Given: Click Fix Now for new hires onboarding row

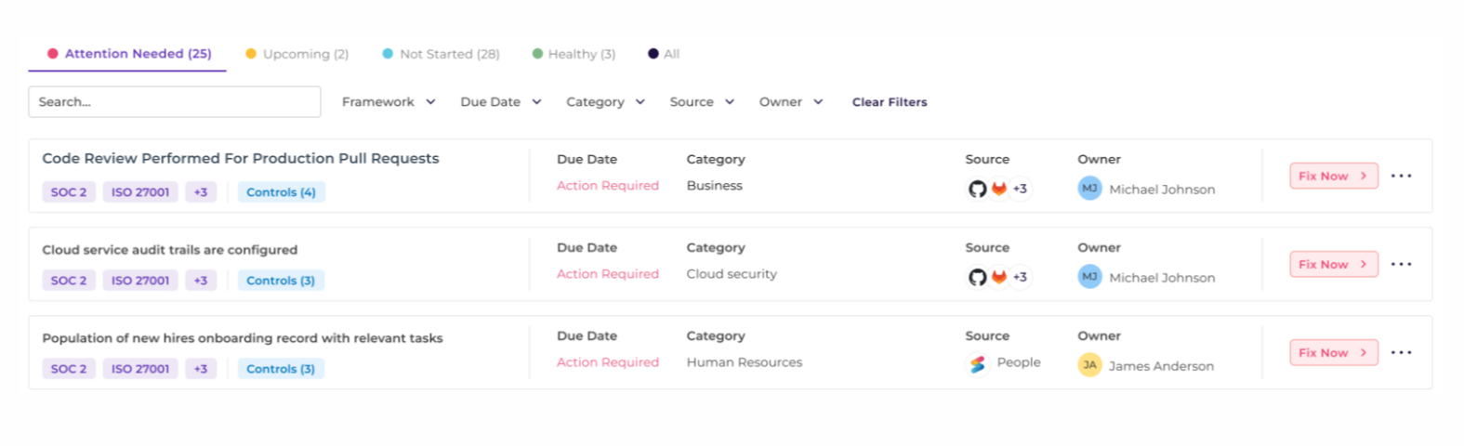Looking at the screenshot, I should tap(1333, 352).
